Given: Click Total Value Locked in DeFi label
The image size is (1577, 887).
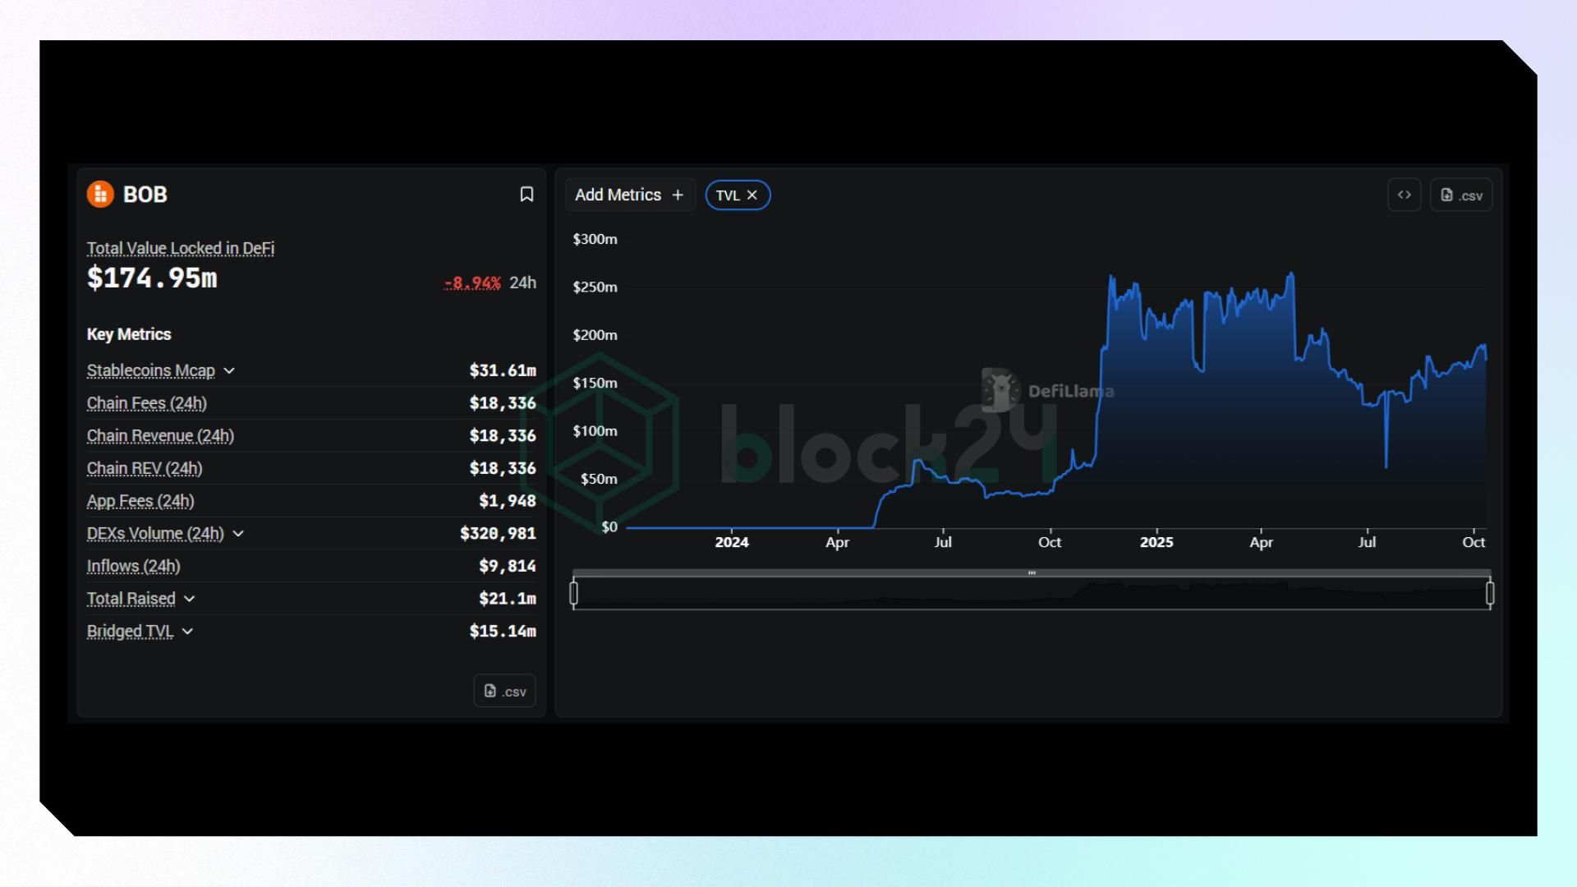Looking at the screenshot, I should coord(181,249).
